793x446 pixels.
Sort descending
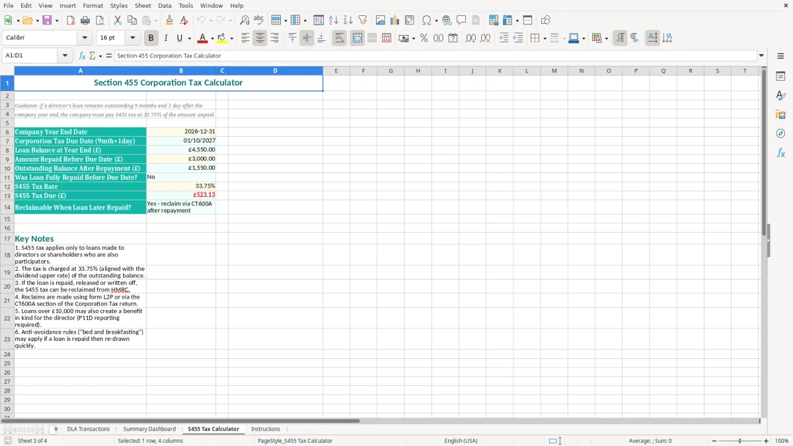click(348, 20)
